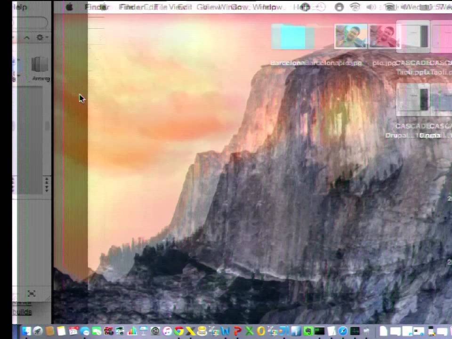Select the Barcelona folder on desktop
The width and height of the screenshot is (452, 339).
point(292,37)
